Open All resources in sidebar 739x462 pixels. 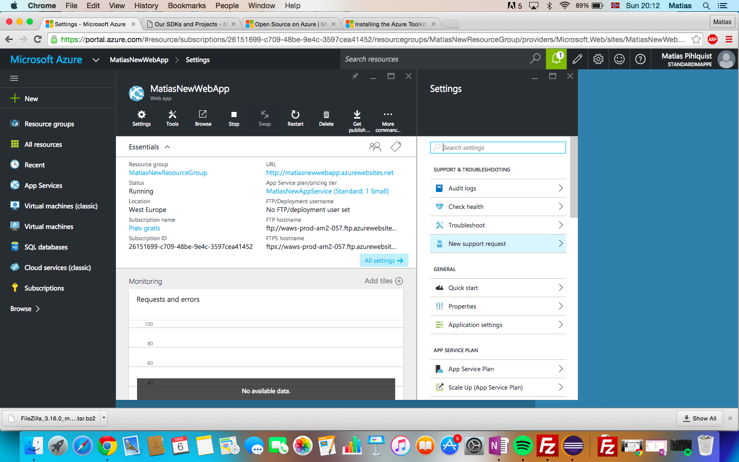click(43, 144)
